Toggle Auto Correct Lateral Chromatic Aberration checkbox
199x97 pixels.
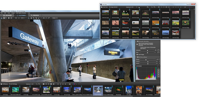pyautogui.click(x=137, y=44)
